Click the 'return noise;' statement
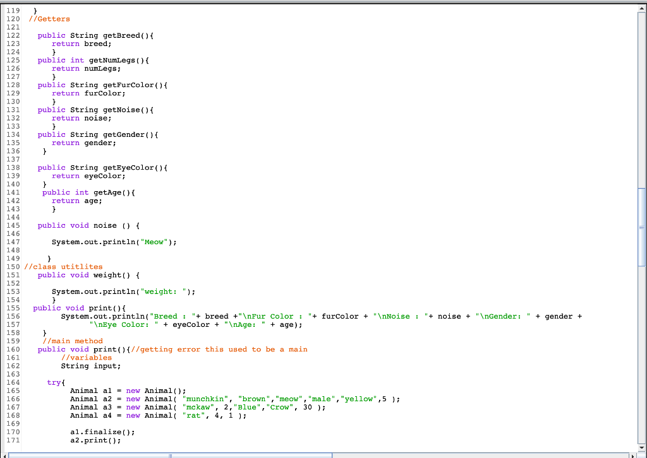The height and width of the screenshot is (458, 647). point(82,118)
